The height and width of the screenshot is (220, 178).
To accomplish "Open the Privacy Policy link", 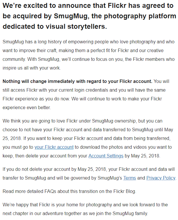I will pyautogui.click(x=161, y=178).
